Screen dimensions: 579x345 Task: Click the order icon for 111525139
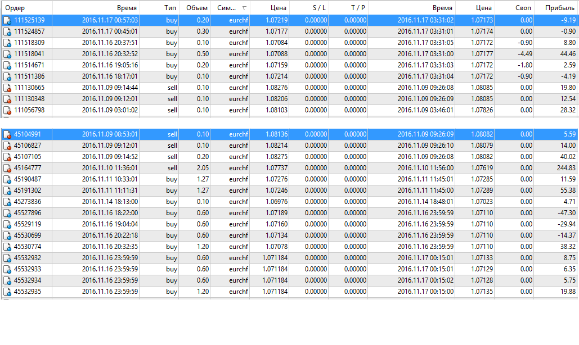[7, 21]
